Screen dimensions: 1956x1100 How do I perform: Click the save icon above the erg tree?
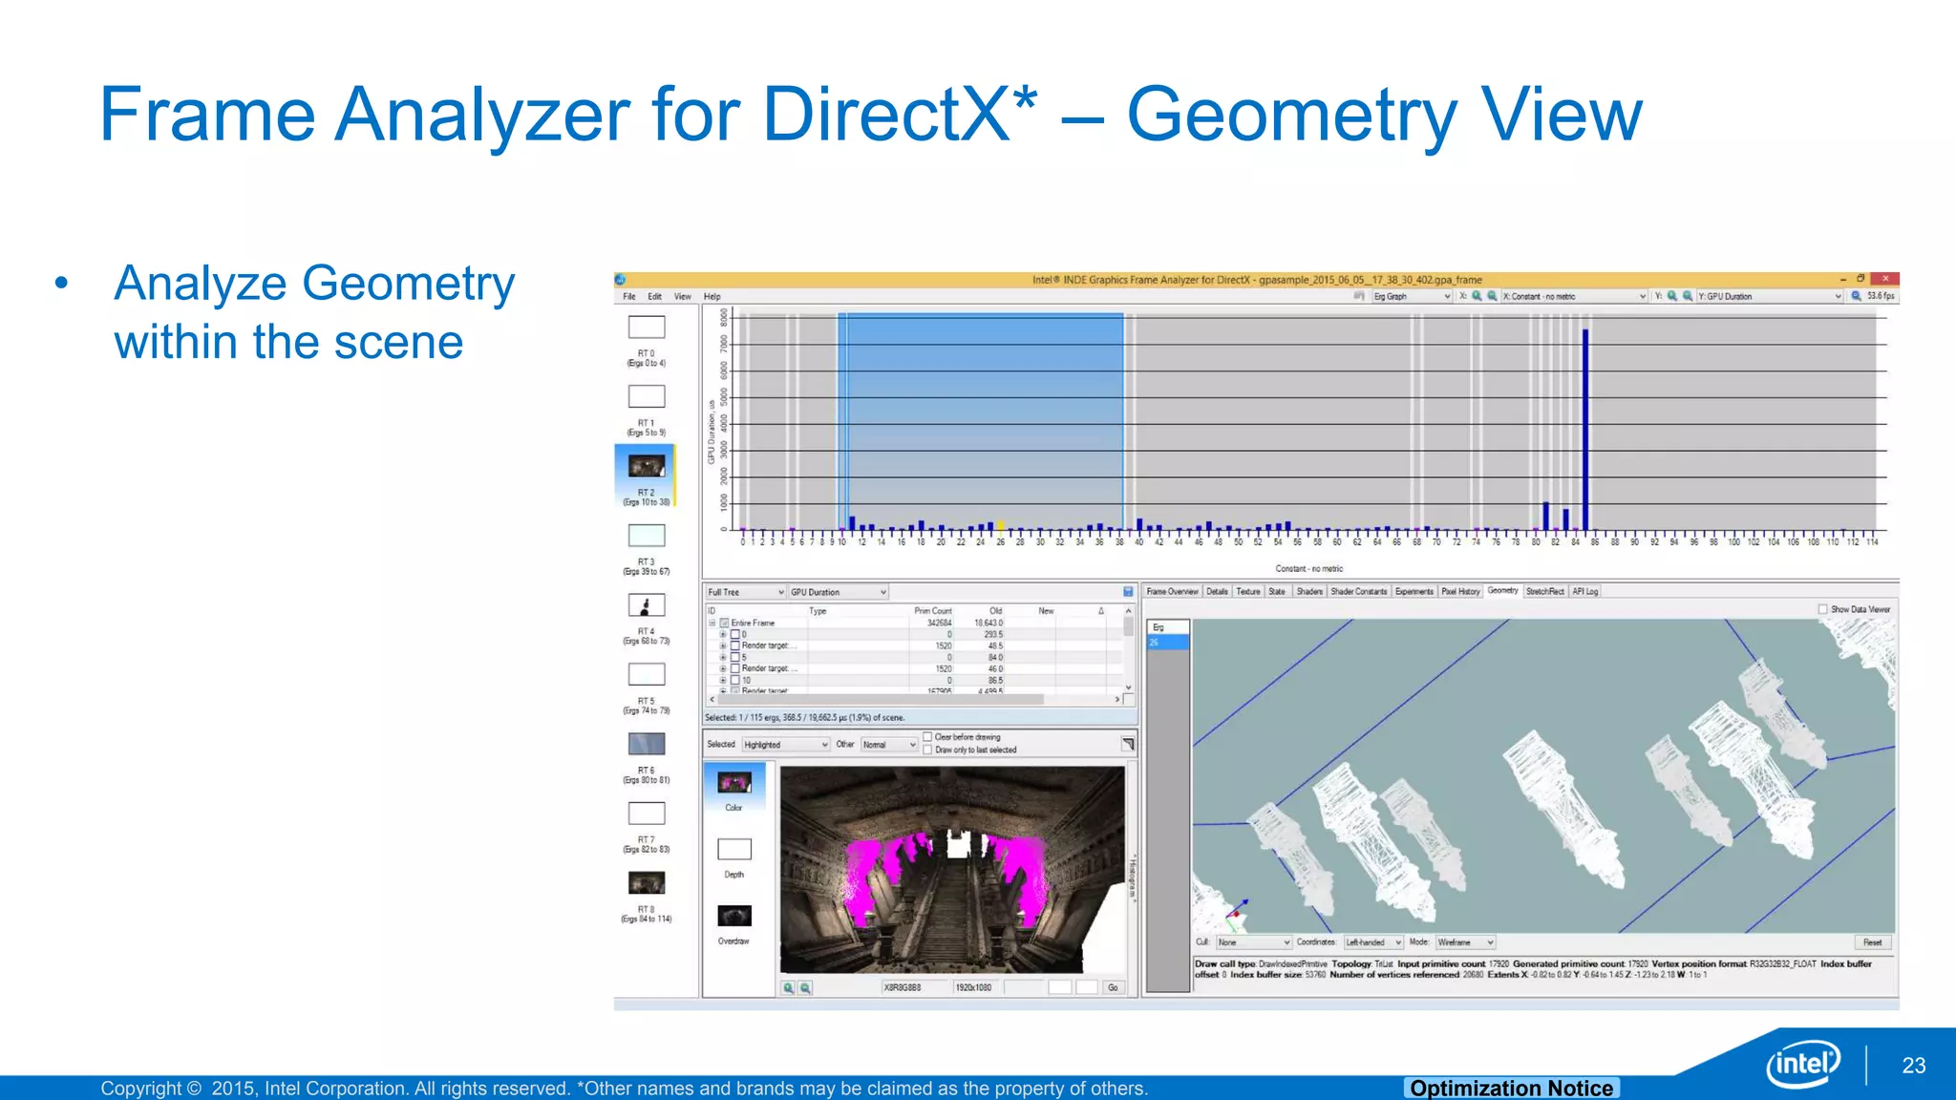pos(1128,592)
